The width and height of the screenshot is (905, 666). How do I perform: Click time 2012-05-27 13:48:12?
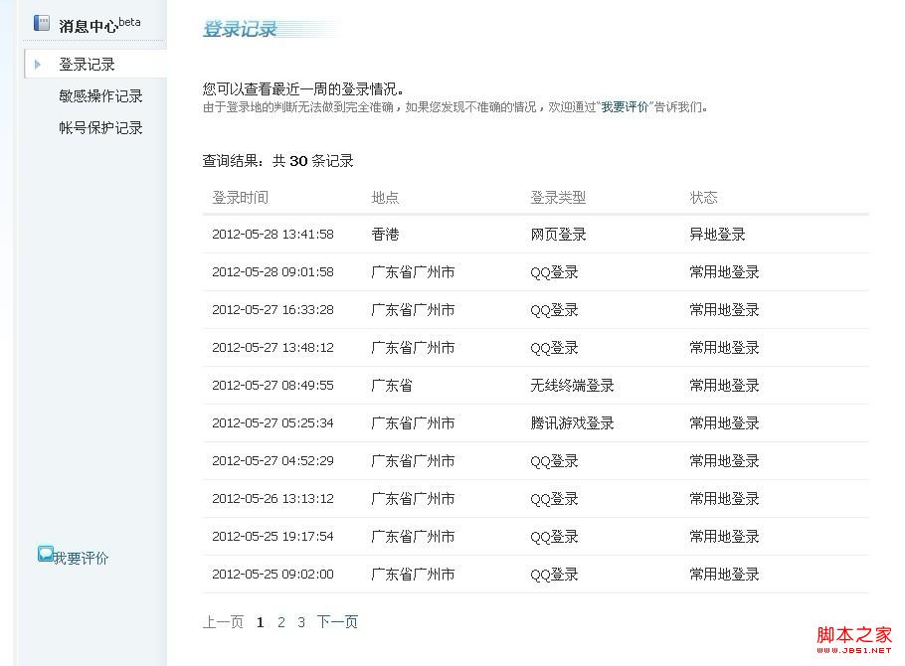[273, 348]
